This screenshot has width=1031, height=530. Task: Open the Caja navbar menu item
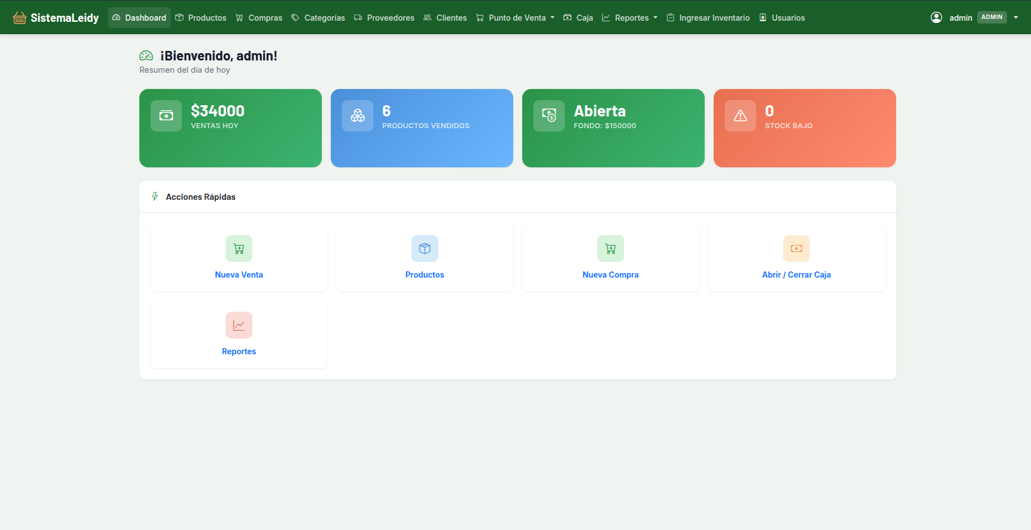point(578,18)
